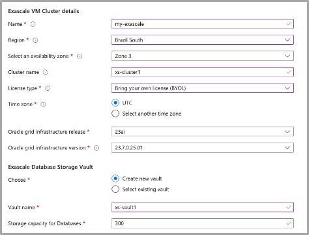309x235 pixels.
Task: Open the License type dropdown
Action: click(x=203, y=88)
